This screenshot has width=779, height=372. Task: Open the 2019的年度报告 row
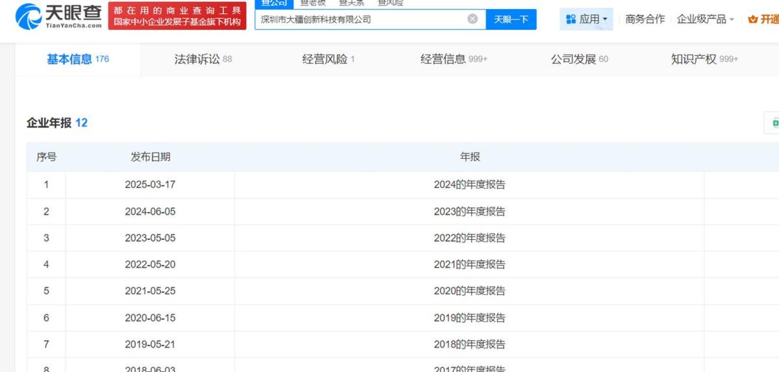pyautogui.click(x=469, y=318)
